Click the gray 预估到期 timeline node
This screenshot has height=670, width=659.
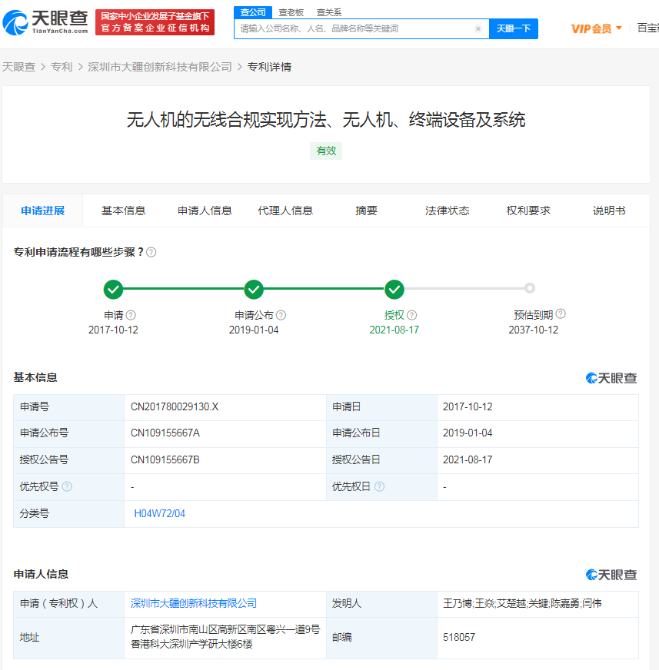coord(529,290)
